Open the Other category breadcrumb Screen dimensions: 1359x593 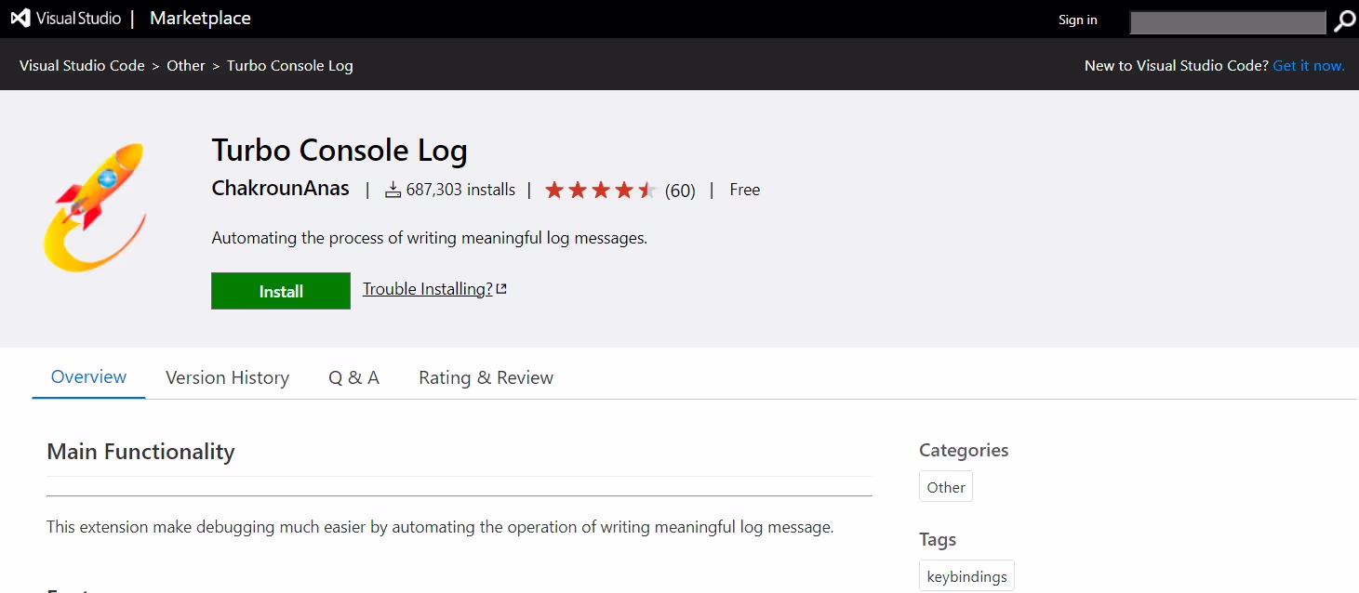[186, 65]
